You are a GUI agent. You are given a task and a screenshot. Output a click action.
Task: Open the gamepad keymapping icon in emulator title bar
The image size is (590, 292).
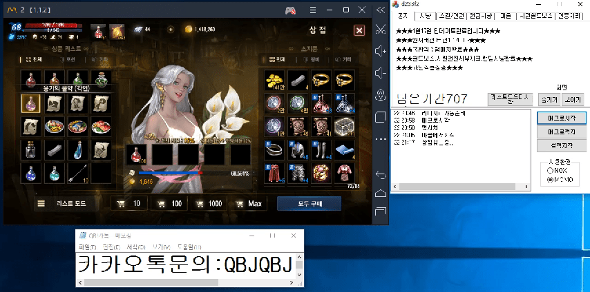coord(290,10)
